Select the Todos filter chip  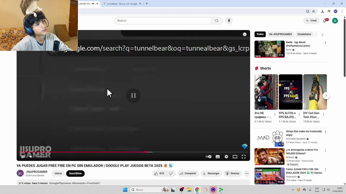[260, 34]
